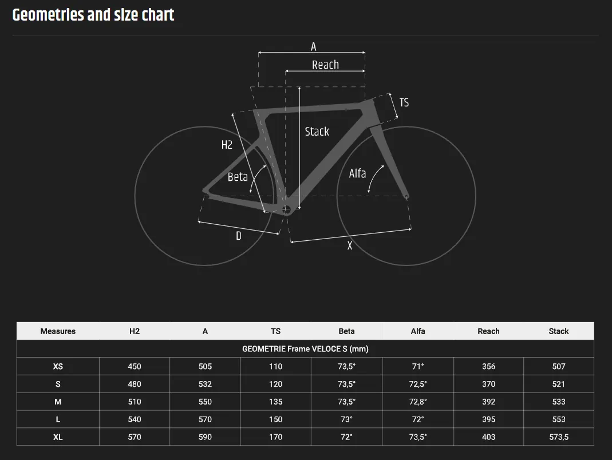Select the 573,5 stack value for XL
Viewport: 612px width, 460px height.
(x=559, y=437)
